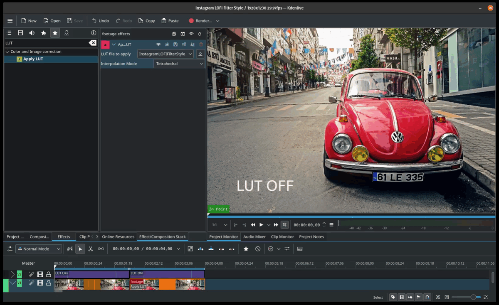Click the monitor timecode field
The height and width of the screenshot is (305, 499).
[307, 225]
